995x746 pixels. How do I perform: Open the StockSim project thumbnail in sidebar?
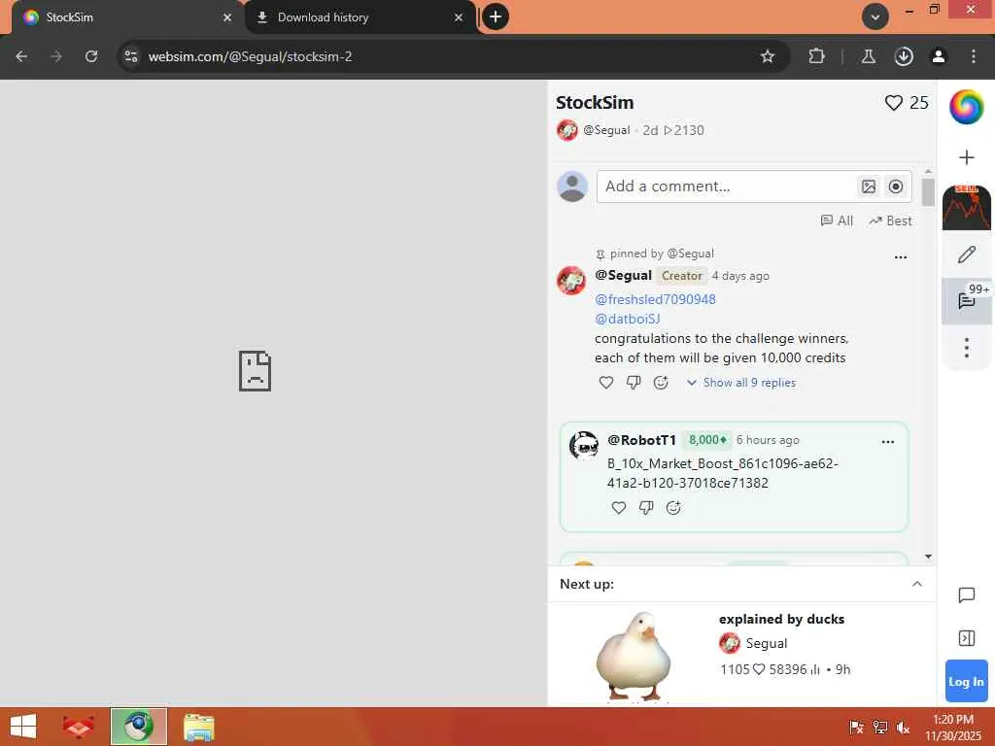coord(966,208)
